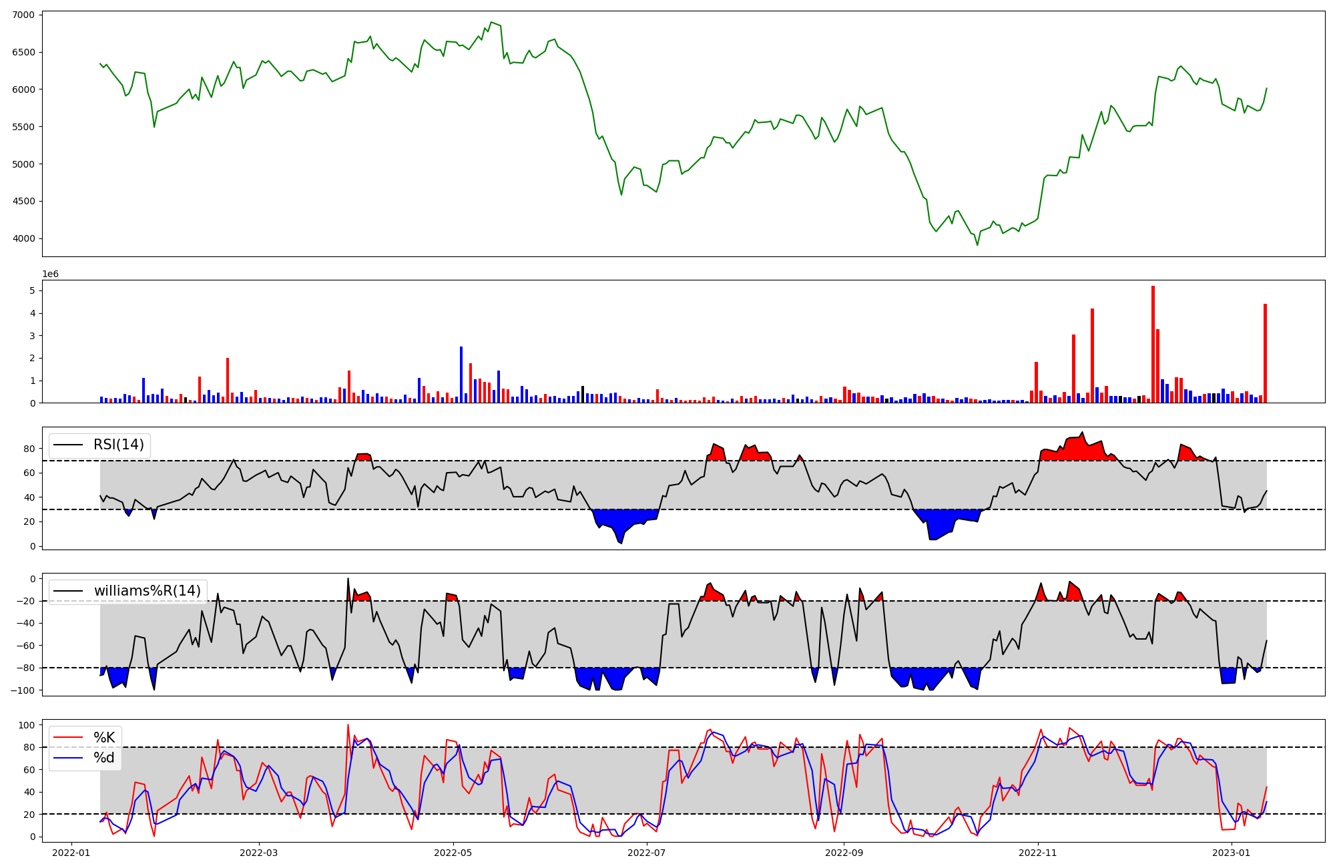1335x868 pixels.
Task: Click the tallest red volume bar
Action: pos(1153,344)
